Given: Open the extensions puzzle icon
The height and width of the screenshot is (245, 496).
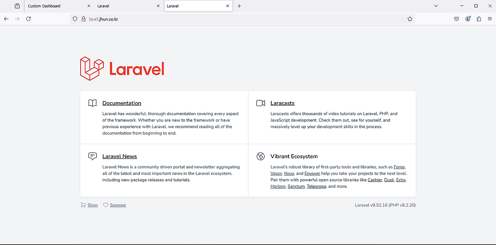Looking at the screenshot, I should coord(479,19).
